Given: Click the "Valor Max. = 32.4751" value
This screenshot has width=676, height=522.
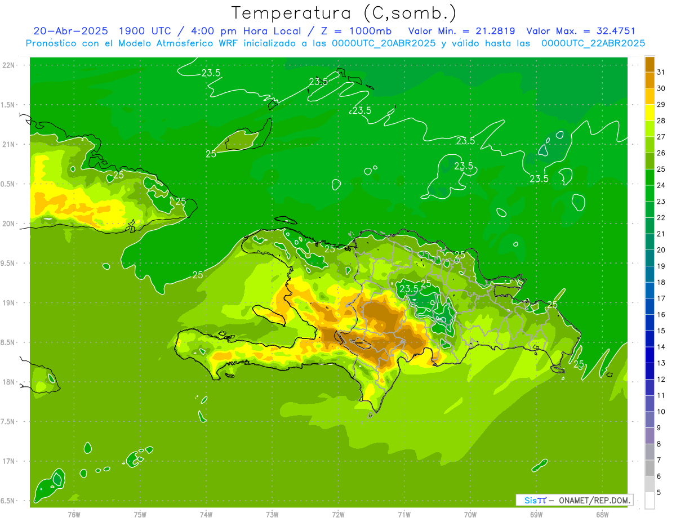Looking at the screenshot, I should [x=581, y=31].
